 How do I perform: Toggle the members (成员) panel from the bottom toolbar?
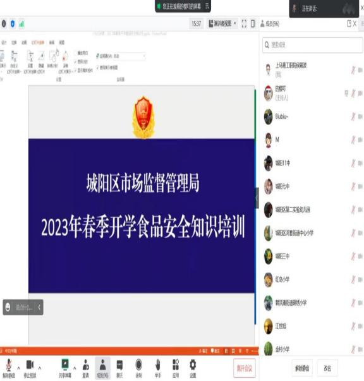[102, 368]
